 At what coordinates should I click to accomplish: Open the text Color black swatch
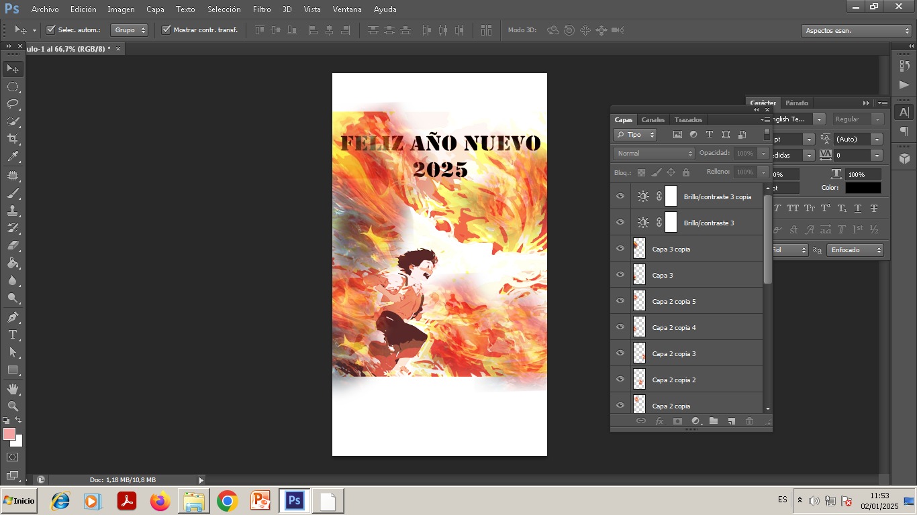click(x=863, y=188)
